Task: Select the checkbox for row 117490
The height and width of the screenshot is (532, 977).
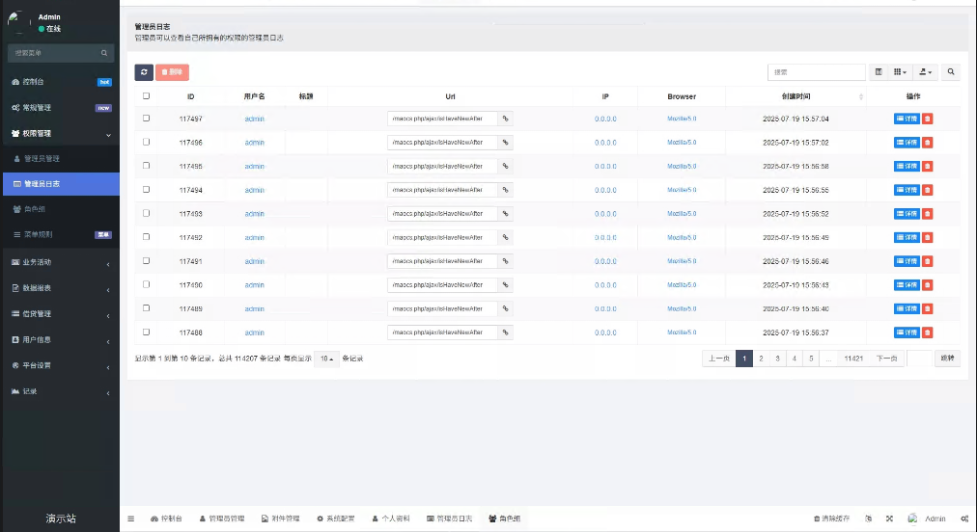Action: tap(147, 284)
